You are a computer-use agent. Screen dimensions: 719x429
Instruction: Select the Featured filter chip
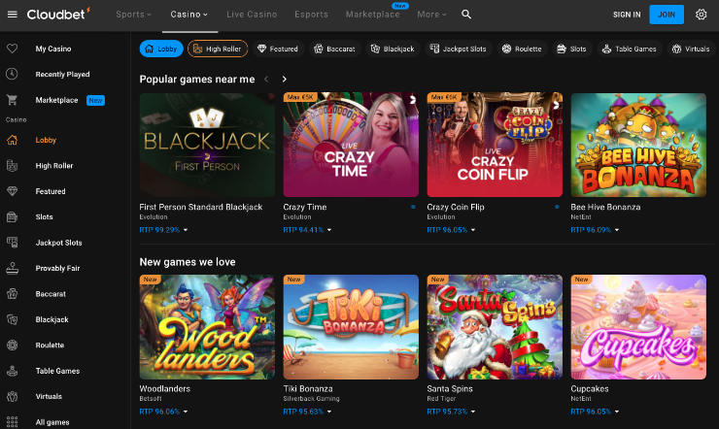[x=278, y=49]
